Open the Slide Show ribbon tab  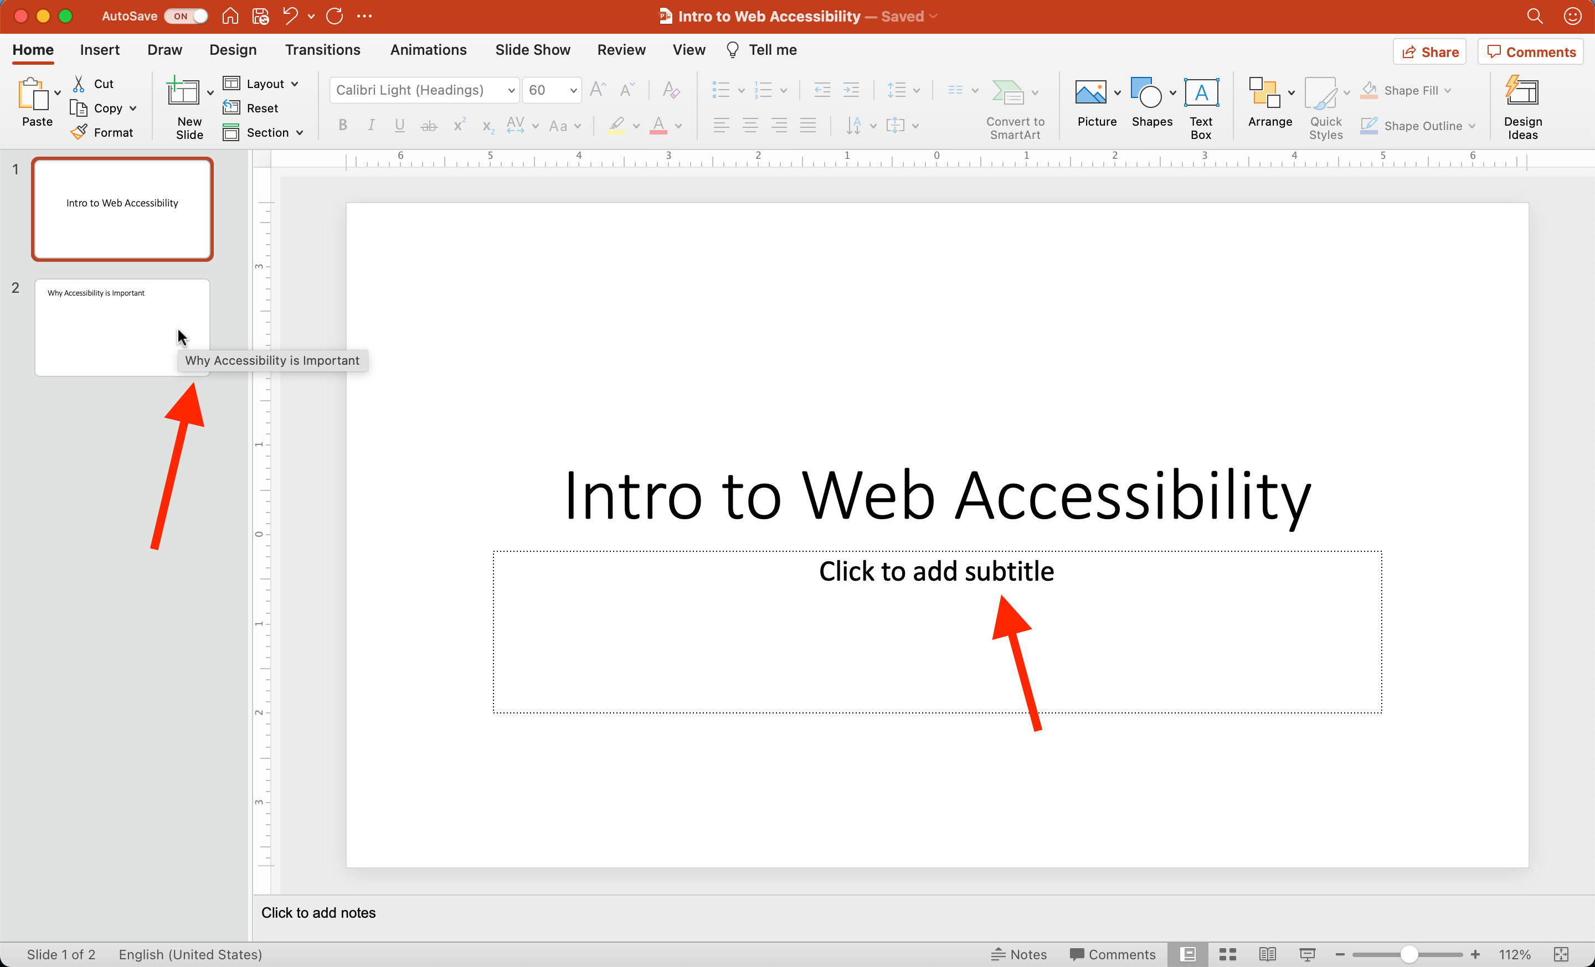(533, 49)
